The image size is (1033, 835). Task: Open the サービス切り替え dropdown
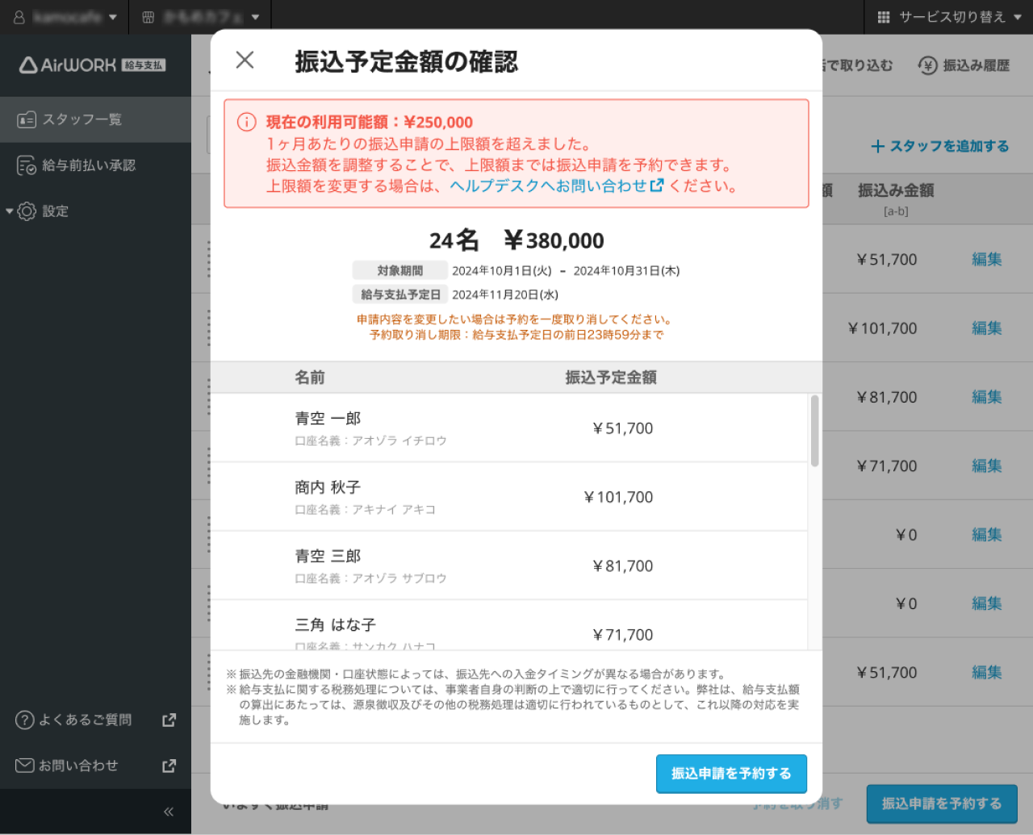[949, 17]
